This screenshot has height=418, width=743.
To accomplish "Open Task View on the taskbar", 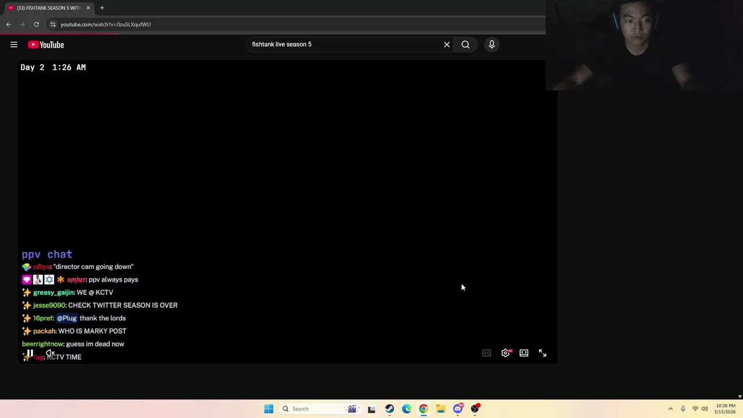I will 372,409.
